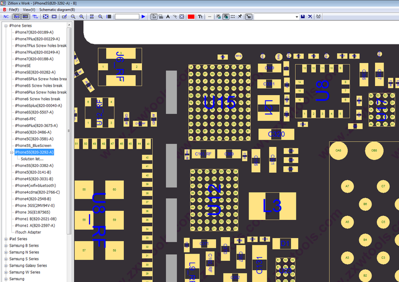Click the pin icon in toolbar
399x282 pixels.
coord(239,17)
